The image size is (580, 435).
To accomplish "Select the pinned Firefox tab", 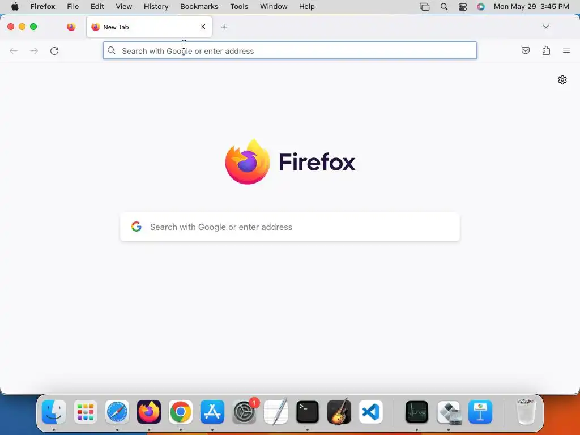I will 71,27.
